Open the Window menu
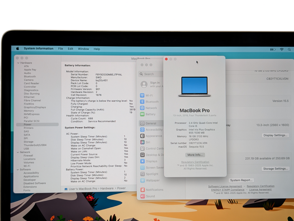 click(x=83, y=49)
